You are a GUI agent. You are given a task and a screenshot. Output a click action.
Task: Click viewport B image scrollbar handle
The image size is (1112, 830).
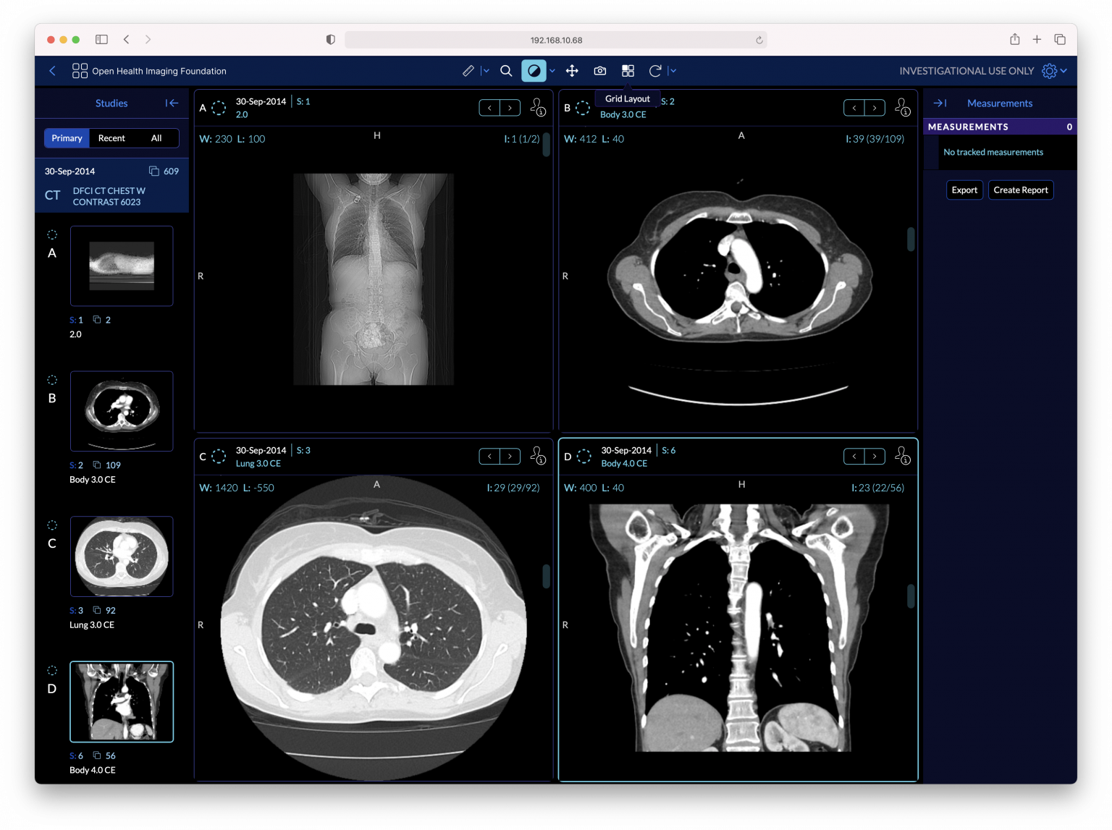(911, 240)
